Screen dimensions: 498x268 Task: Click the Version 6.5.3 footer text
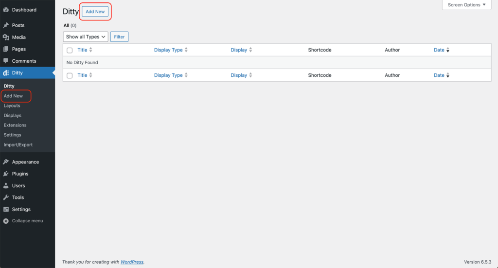tap(478, 262)
